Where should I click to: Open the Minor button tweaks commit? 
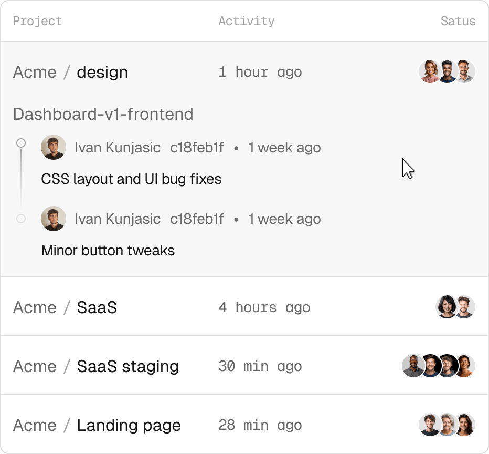(108, 251)
